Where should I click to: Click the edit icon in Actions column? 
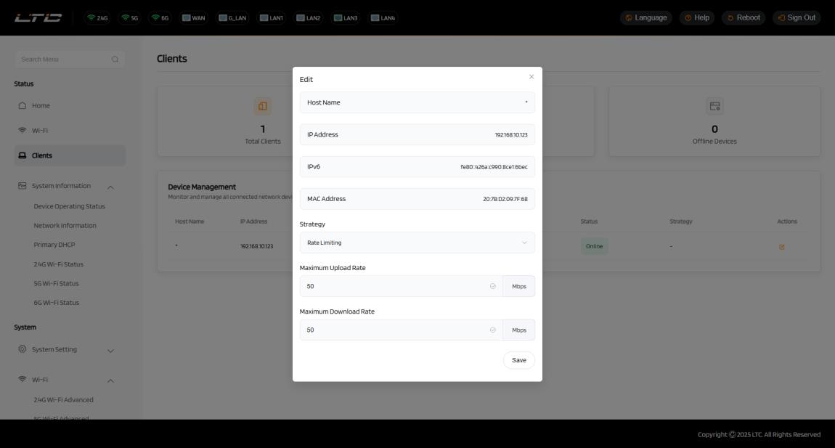point(781,247)
